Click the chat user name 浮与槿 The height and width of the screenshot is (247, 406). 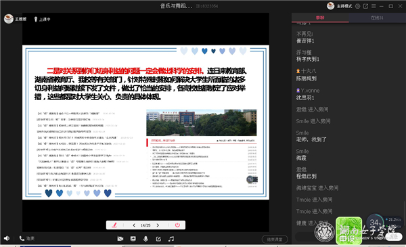(304, 52)
